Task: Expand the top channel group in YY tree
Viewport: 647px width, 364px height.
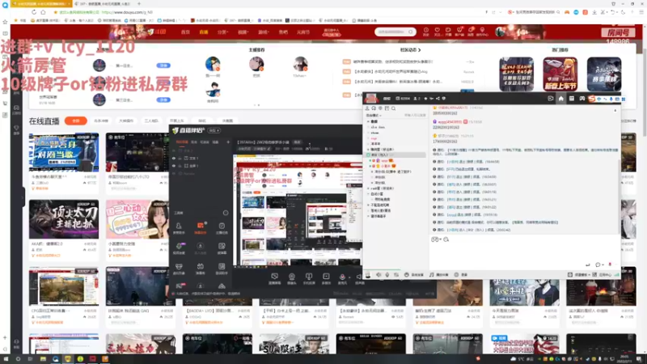Action: [369, 122]
